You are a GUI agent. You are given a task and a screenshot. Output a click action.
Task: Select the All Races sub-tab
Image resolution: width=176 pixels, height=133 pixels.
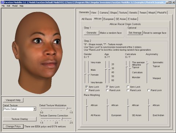(x=87, y=19)
